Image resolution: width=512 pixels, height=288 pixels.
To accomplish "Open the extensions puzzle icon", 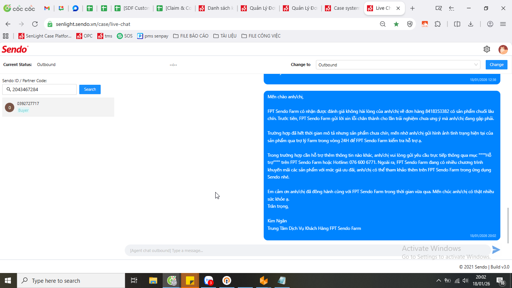I will coord(438,24).
